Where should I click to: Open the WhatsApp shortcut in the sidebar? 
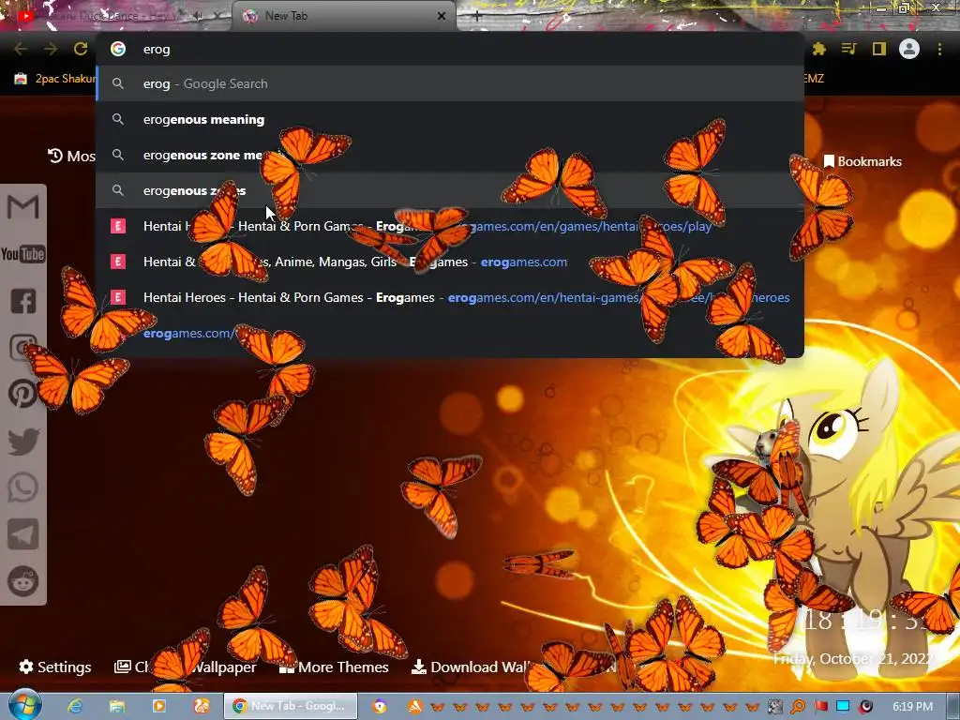[22, 487]
